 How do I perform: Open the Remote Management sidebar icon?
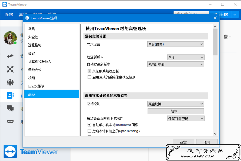pyautogui.click(x=10, y=69)
